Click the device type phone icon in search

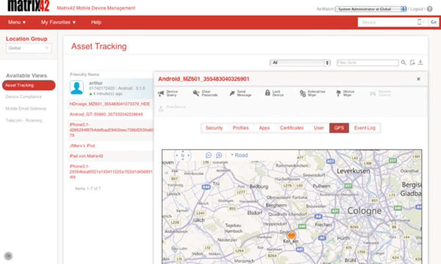(420, 22)
